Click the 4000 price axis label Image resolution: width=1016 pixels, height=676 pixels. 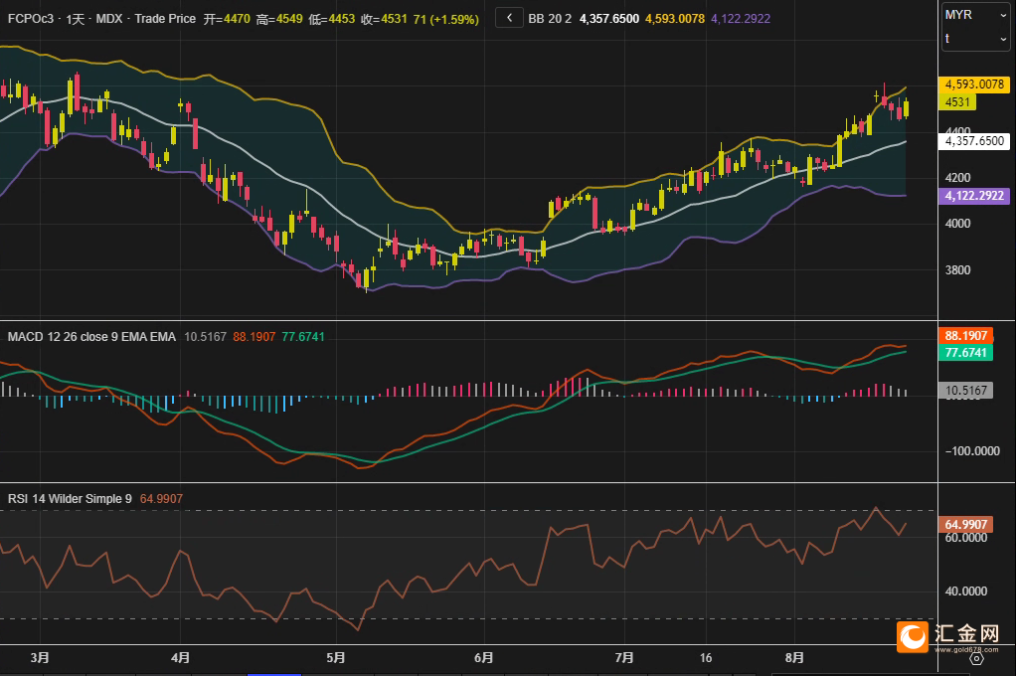(x=957, y=224)
